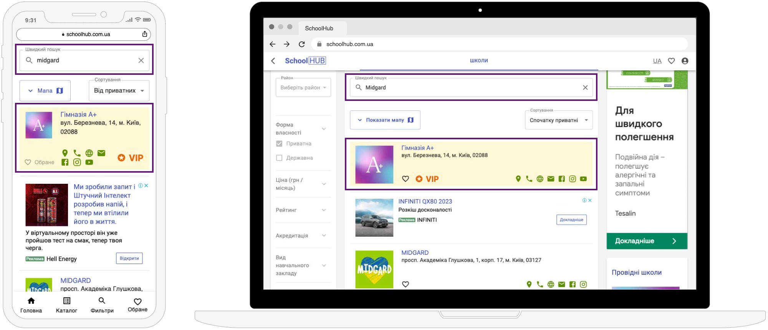Viewport: 768px width, 330px height.
Task: Tap the Каталог tab in mobile bottom bar
Action: point(66,305)
